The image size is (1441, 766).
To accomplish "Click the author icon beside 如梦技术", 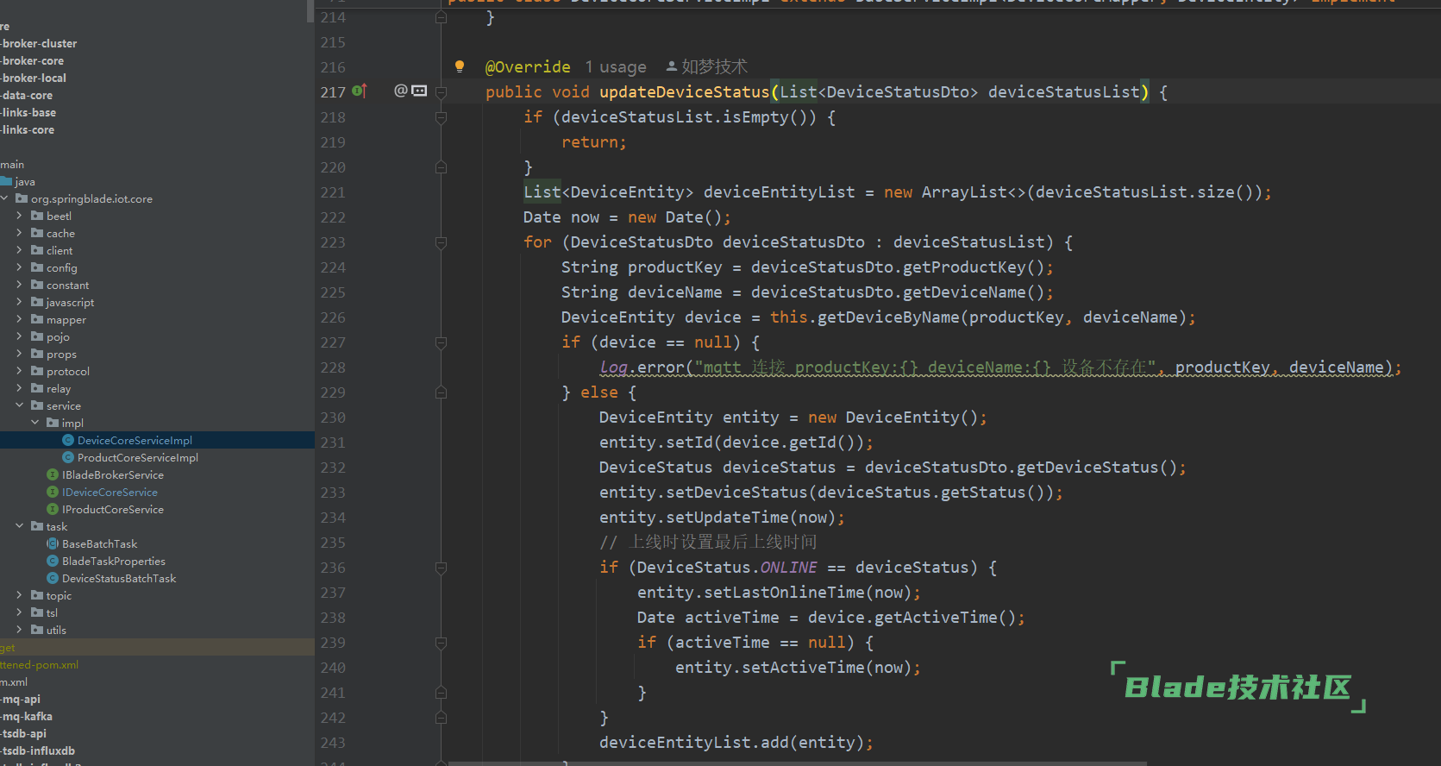I will [x=672, y=66].
